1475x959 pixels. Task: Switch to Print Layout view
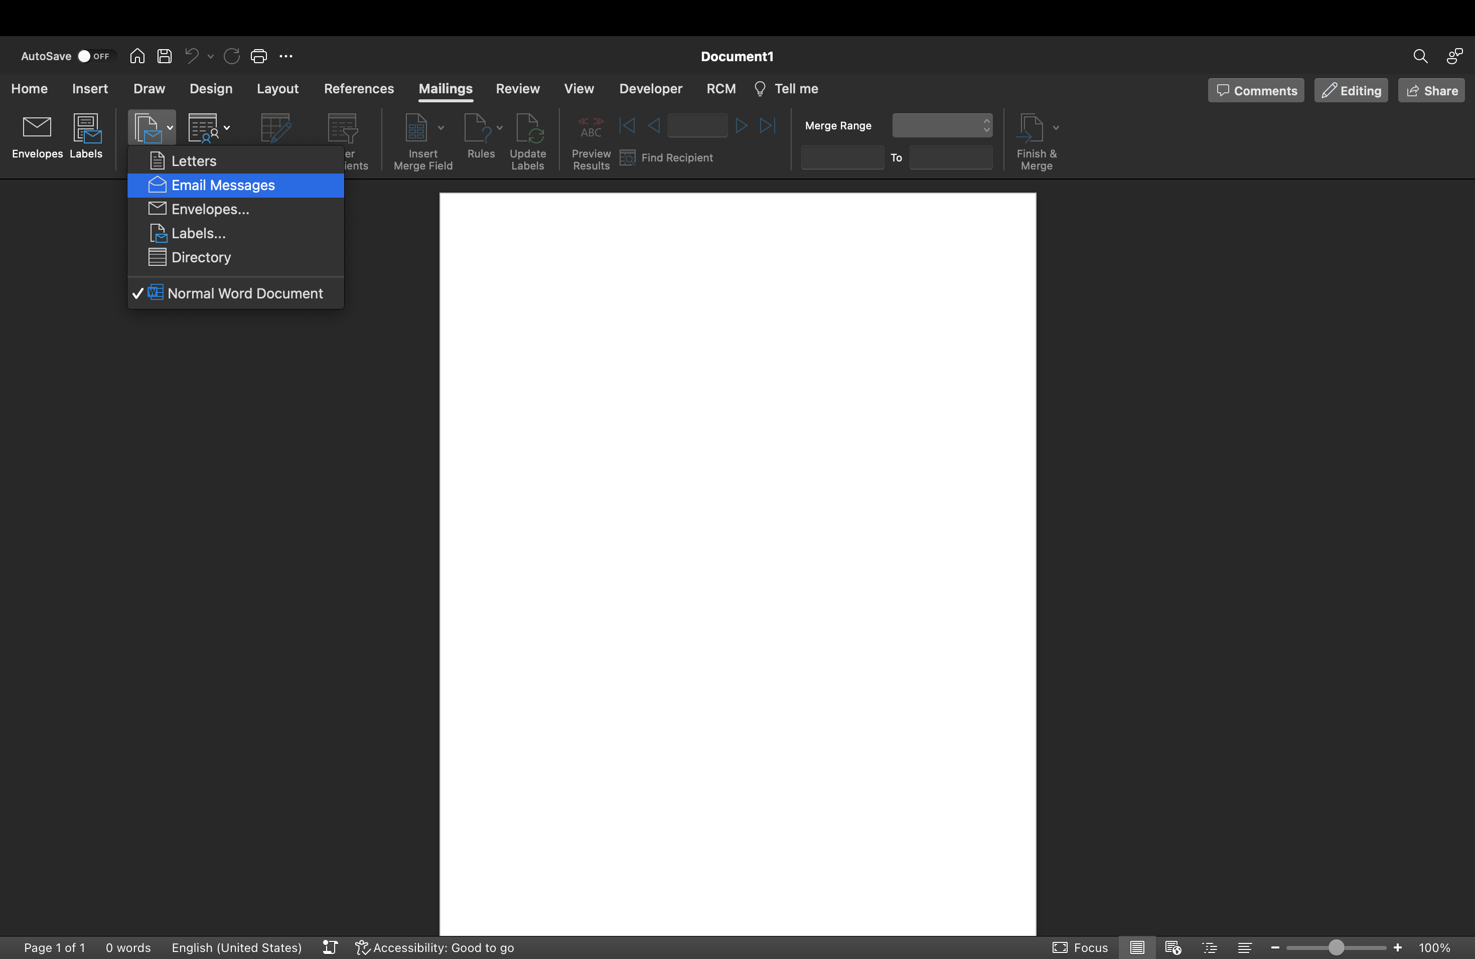point(1137,947)
